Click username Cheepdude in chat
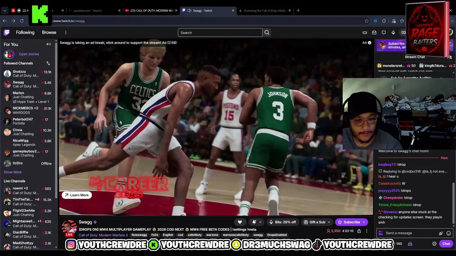Viewport: 456px width, 256px height. point(392,198)
